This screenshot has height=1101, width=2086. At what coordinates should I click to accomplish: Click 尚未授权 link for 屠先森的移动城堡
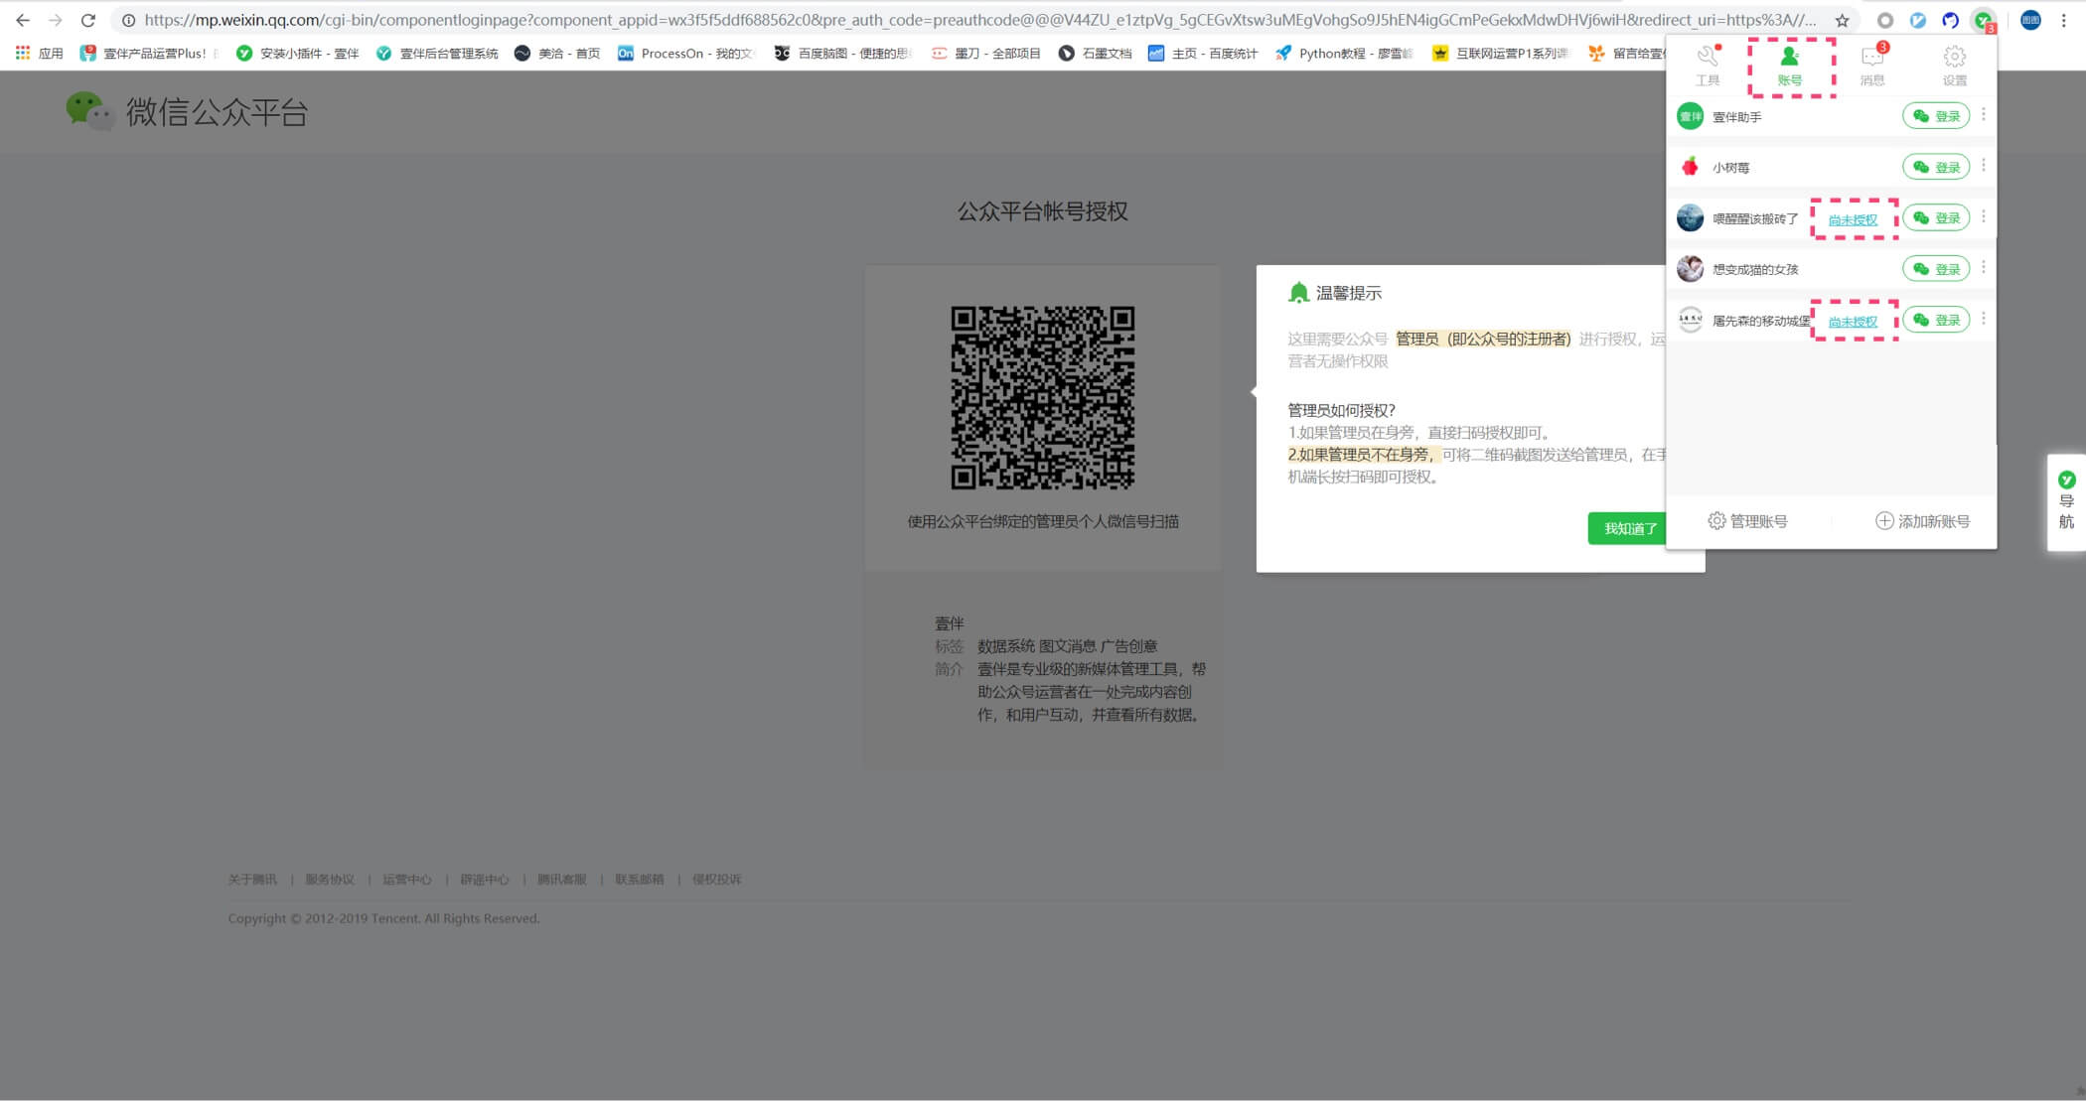[1853, 322]
